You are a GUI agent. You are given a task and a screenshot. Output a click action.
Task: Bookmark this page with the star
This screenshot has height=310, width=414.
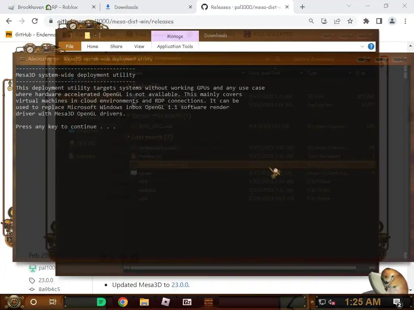click(x=350, y=21)
